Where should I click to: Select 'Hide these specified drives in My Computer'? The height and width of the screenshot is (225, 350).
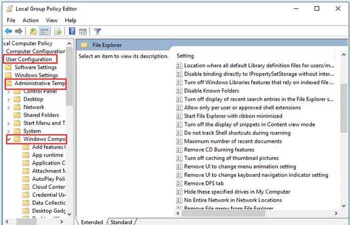point(237,191)
